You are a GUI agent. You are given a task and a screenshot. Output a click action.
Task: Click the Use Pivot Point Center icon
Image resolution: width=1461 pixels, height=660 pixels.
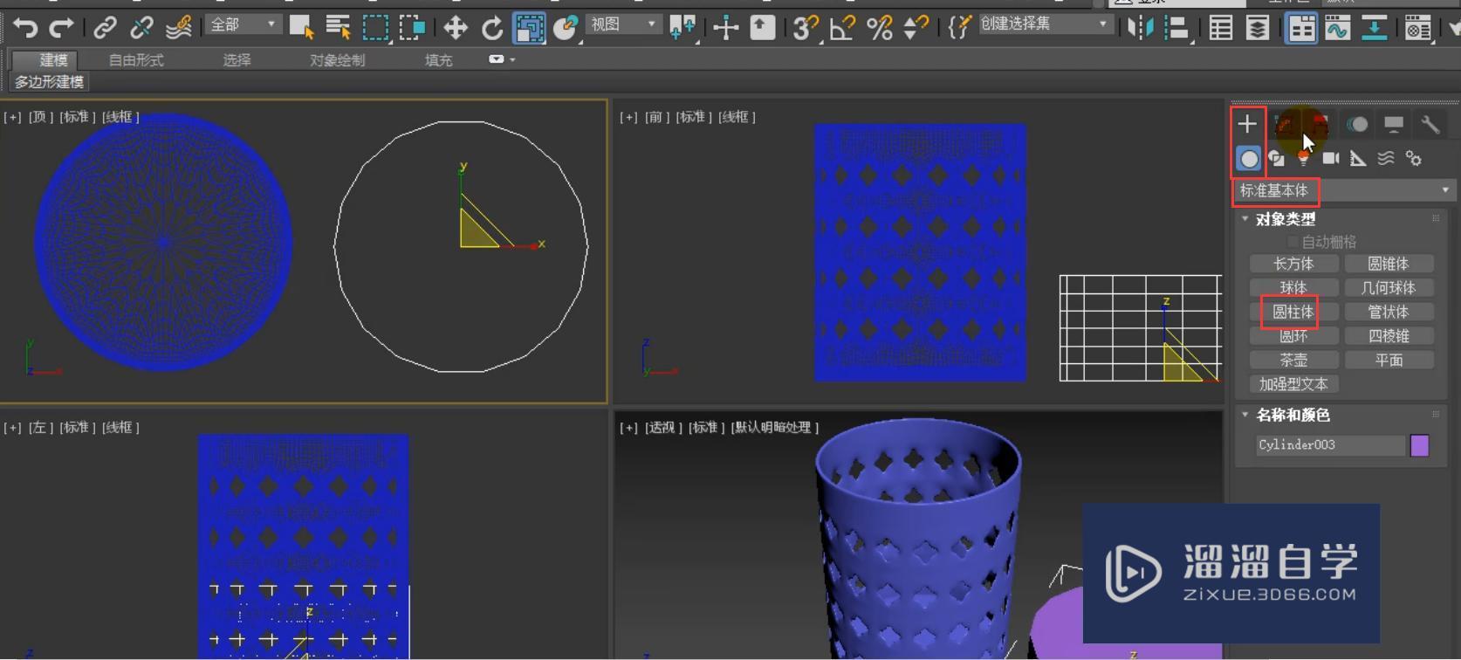pos(682,28)
